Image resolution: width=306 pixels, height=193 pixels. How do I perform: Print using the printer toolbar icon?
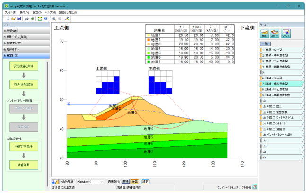pyautogui.click(x=26, y=19)
